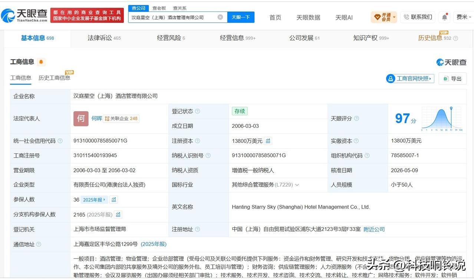
Task: Click registration number 310115400193945
Action: tap(95, 156)
